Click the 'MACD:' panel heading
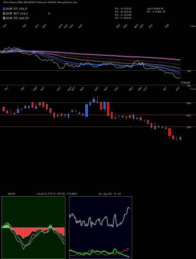 point(11,194)
